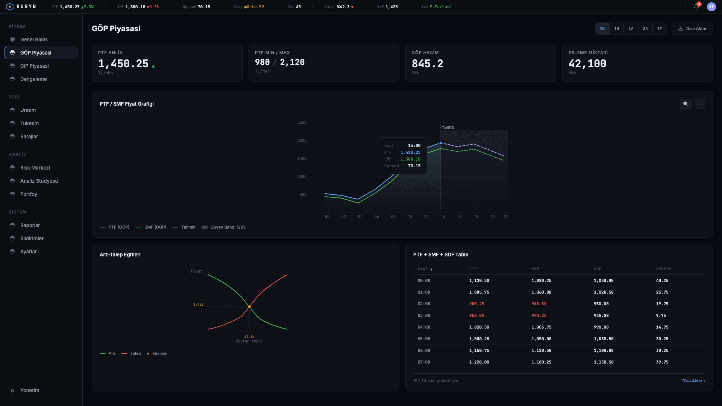Select the 1G time range tab

[x=602, y=29]
